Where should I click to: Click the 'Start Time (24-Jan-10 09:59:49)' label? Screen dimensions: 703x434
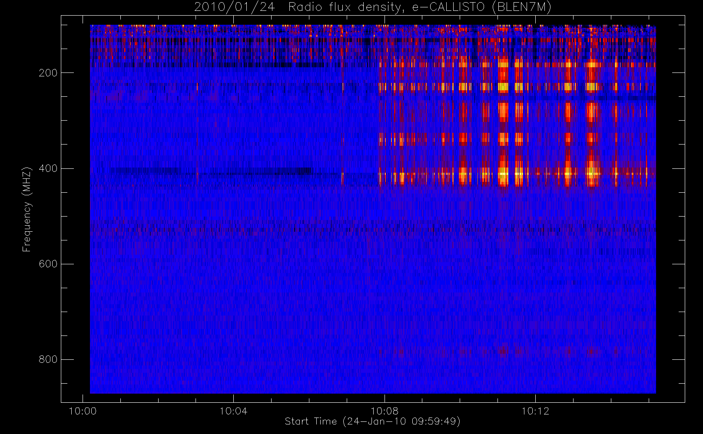372,421
